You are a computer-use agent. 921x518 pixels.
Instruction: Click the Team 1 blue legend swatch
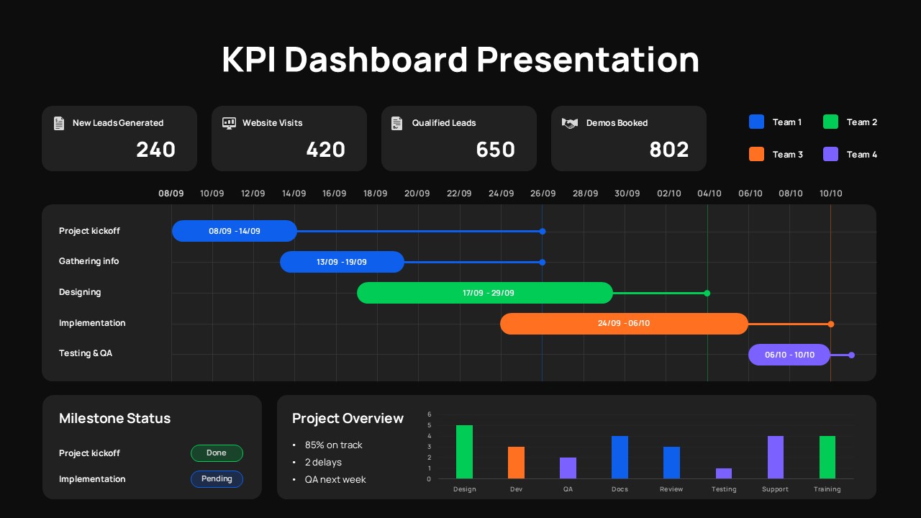[x=756, y=122]
